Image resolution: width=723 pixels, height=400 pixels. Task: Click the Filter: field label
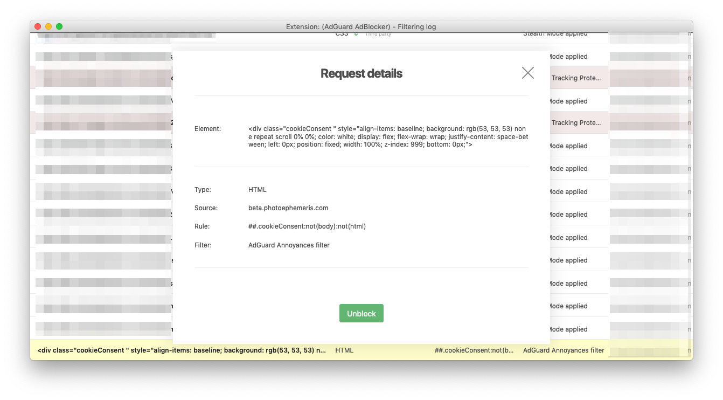203,245
